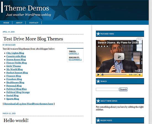
Task: Open the Category 1 topic link
Action: 74,54
